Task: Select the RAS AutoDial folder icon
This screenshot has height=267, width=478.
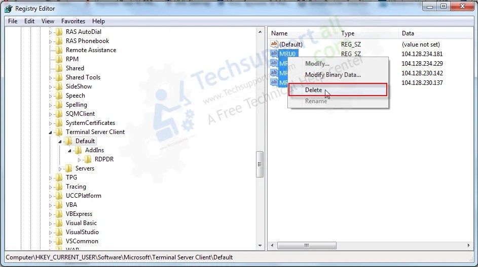Action: point(59,32)
